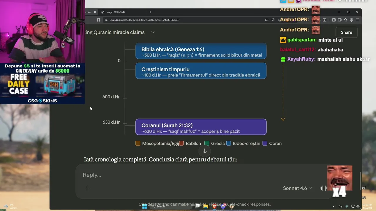The height and width of the screenshot is (211, 376).
Task: Open Discord from the taskbar
Action: tap(223, 206)
